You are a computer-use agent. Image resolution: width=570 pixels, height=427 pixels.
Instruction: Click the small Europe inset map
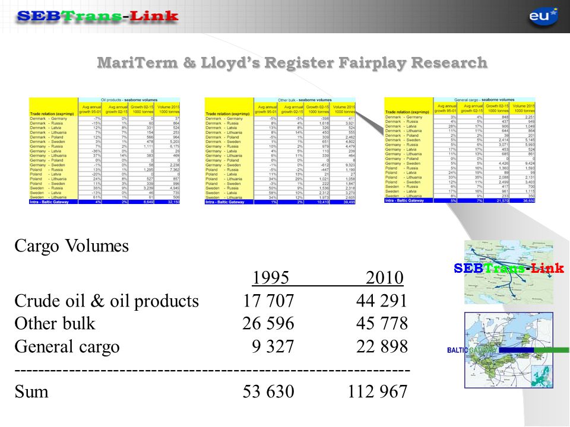(x=542, y=376)
